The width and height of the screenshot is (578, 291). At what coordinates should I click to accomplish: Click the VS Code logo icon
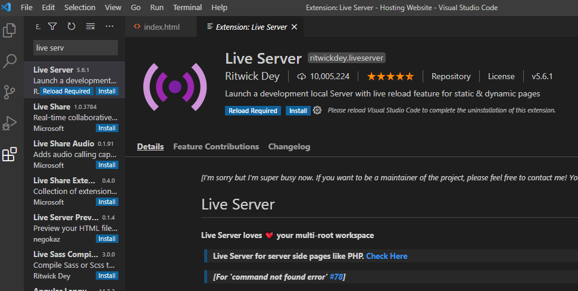7,7
